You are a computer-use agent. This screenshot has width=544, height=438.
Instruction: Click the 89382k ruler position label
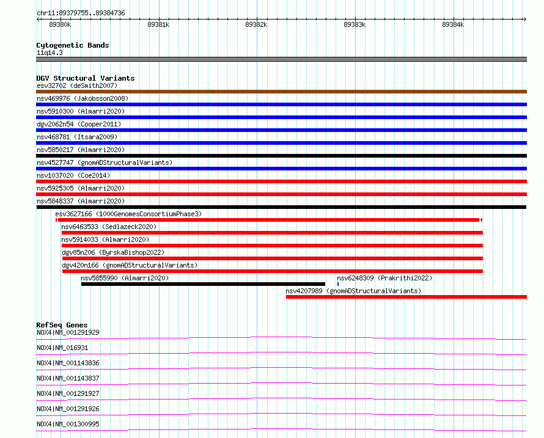pyautogui.click(x=256, y=24)
